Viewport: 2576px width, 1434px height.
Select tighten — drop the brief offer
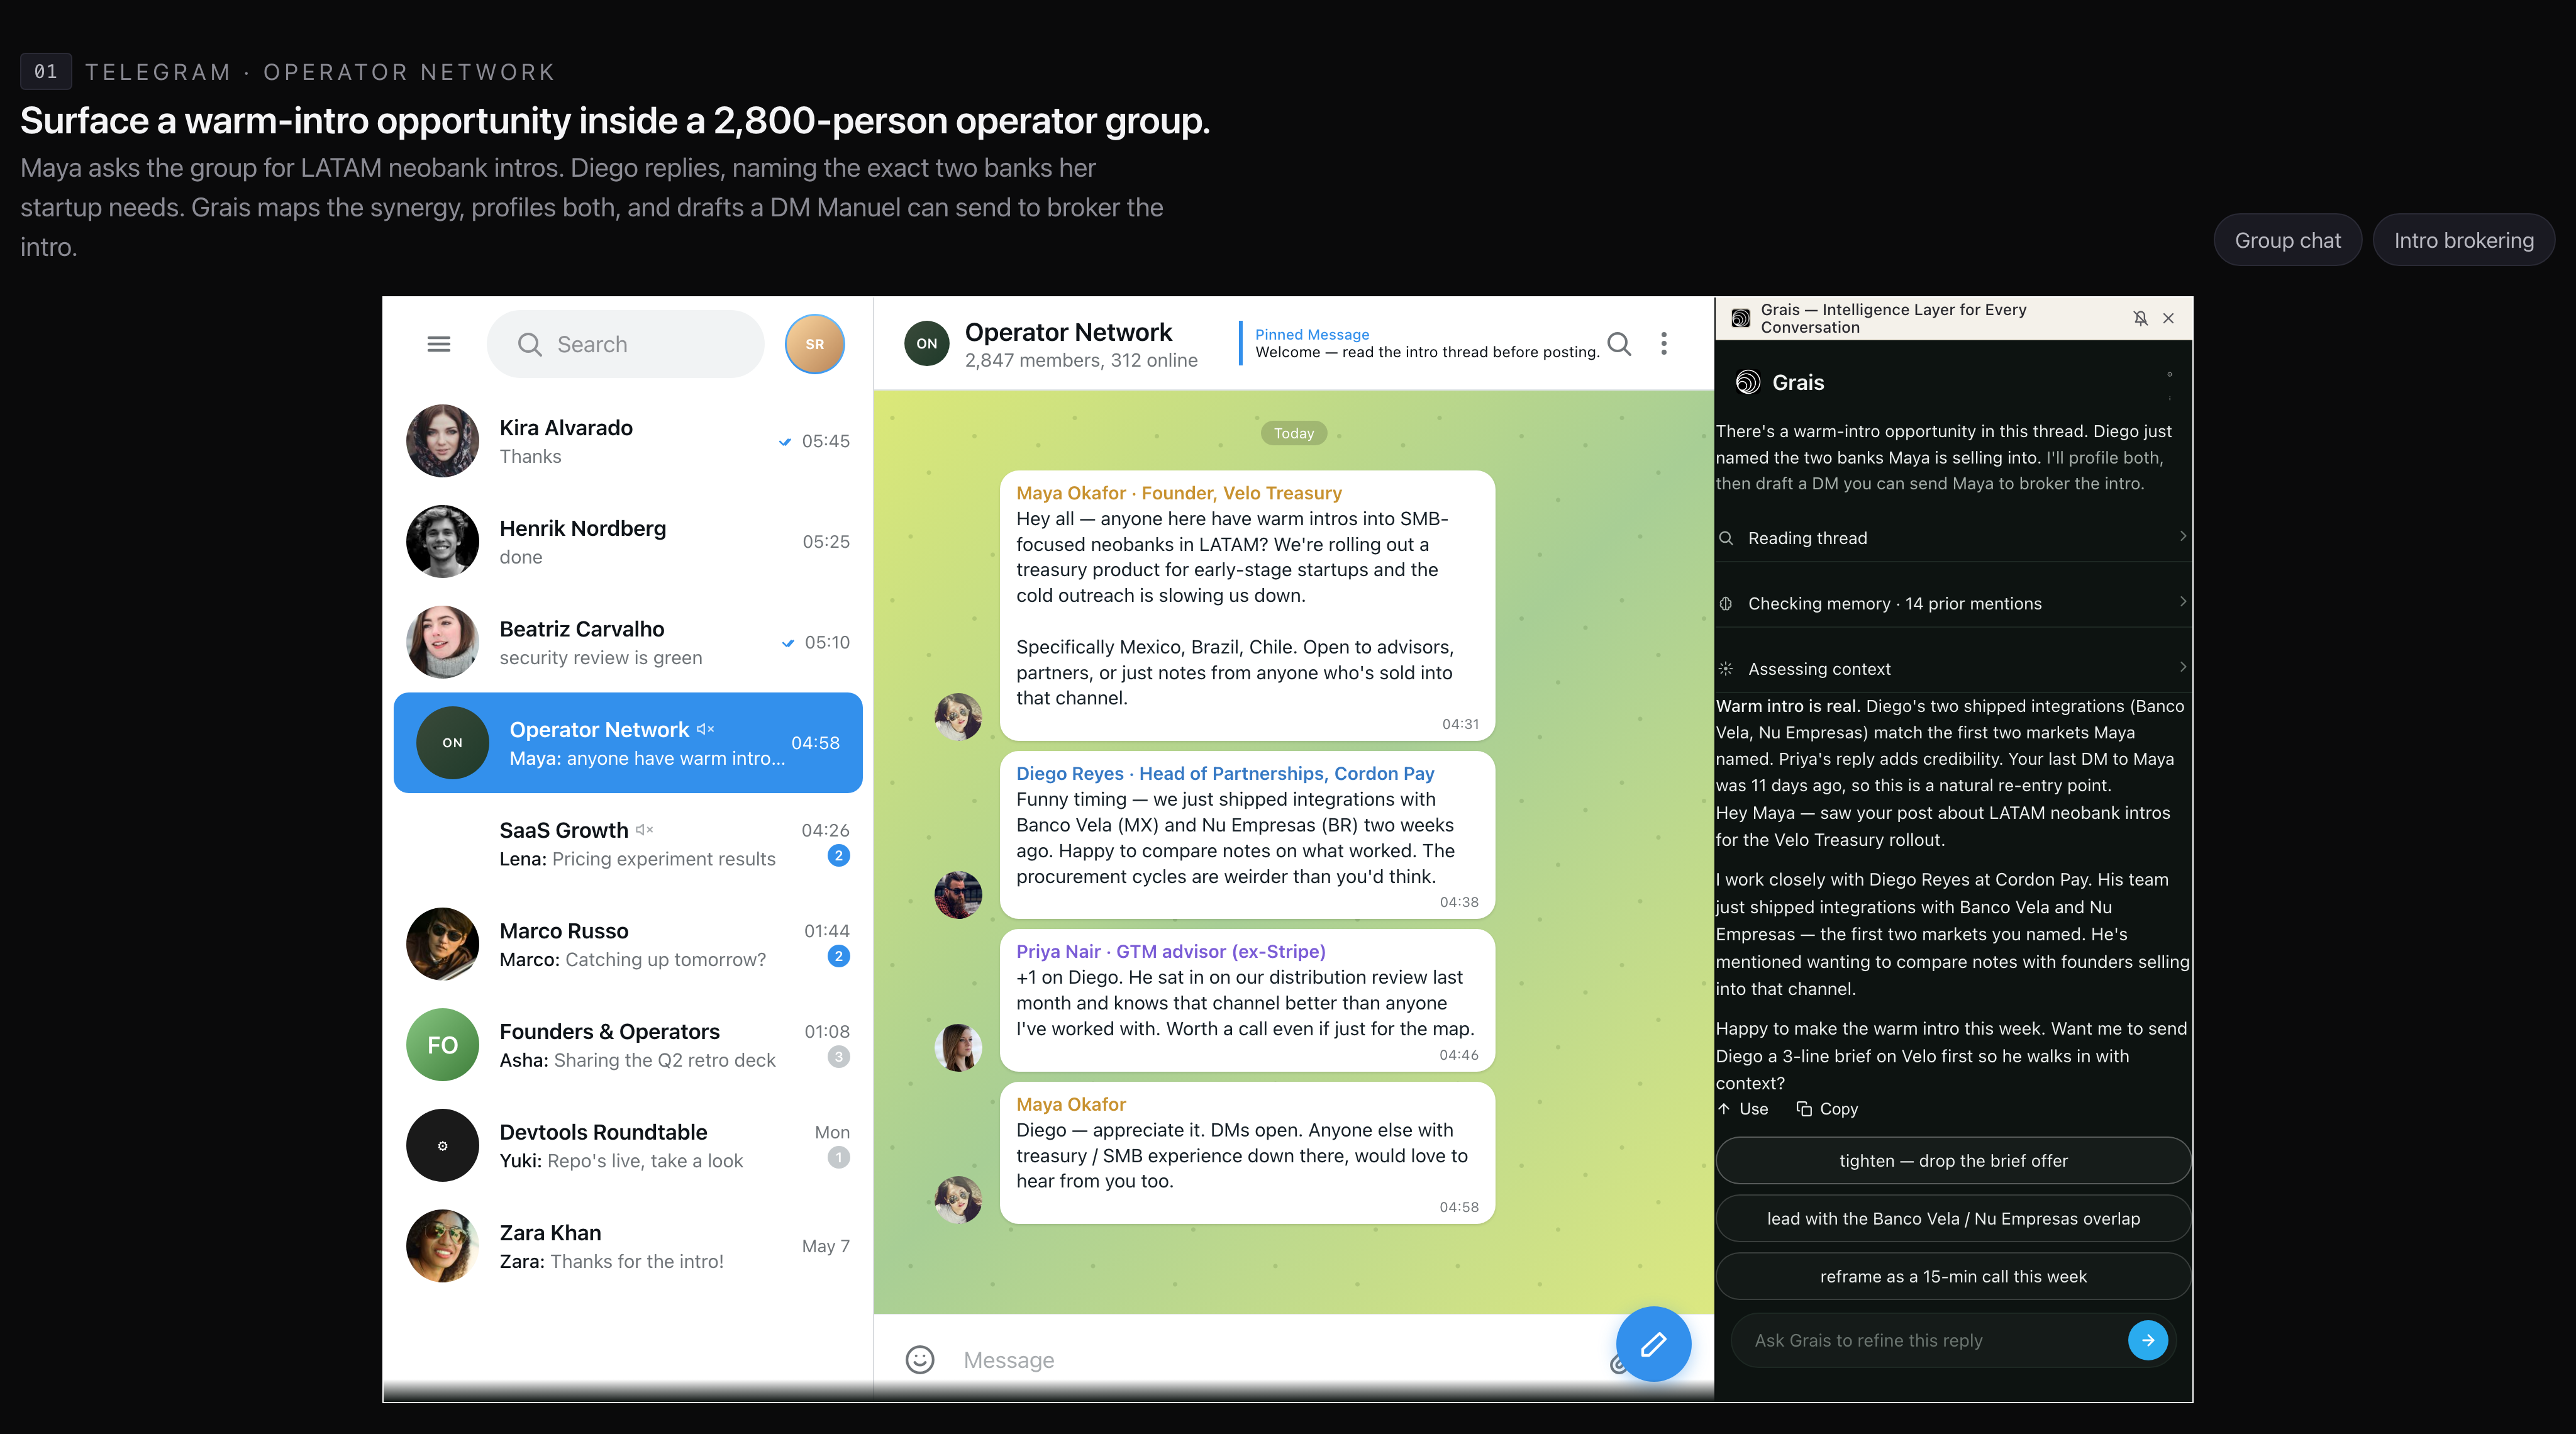coord(1953,1161)
